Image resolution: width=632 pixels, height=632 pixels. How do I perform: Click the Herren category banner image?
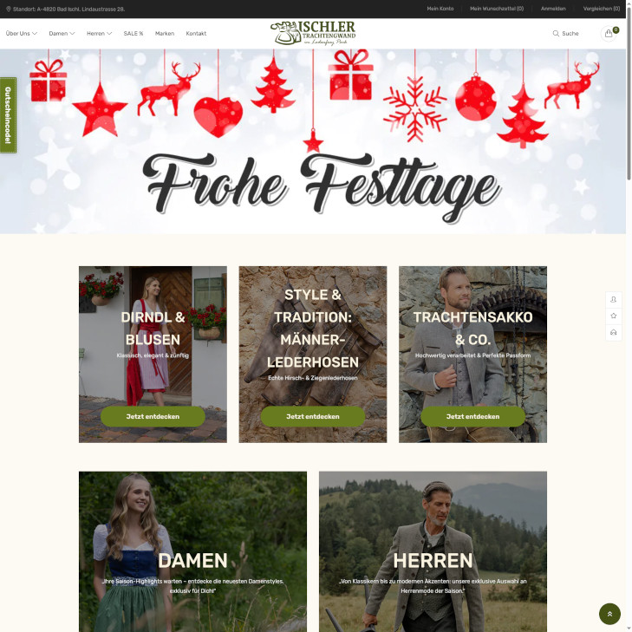tap(433, 551)
